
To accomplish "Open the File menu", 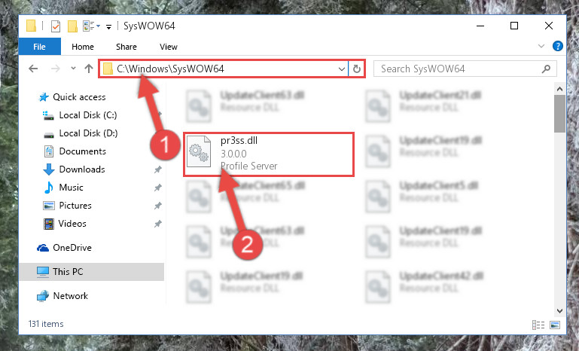I will [x=39, y=47].
